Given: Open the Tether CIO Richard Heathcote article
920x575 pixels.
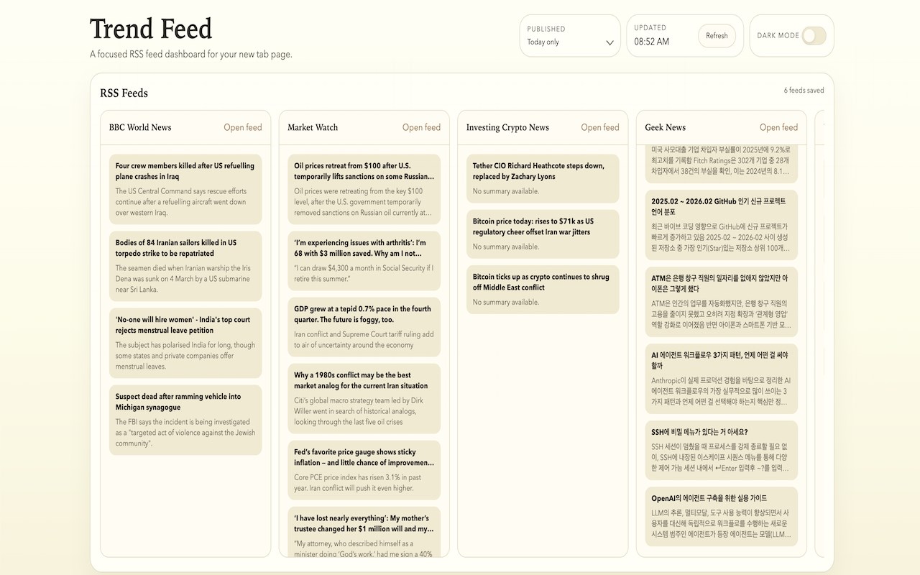Looking at the screenshot, I should tap(543, 178).
